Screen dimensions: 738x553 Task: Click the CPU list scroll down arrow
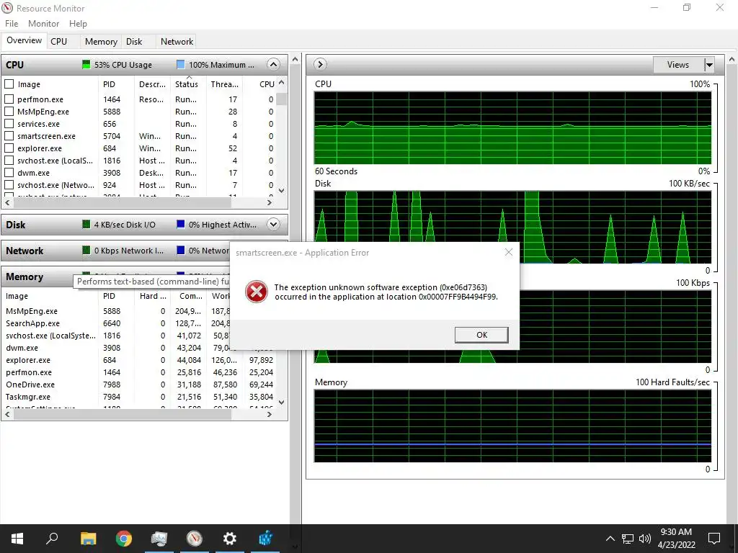pyautogui.click(x=282, y=190)
